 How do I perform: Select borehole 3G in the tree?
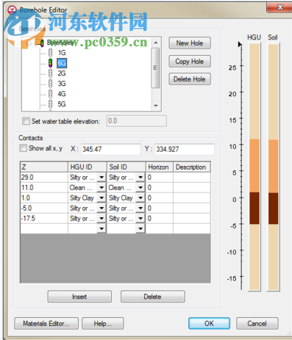point(62,84)
